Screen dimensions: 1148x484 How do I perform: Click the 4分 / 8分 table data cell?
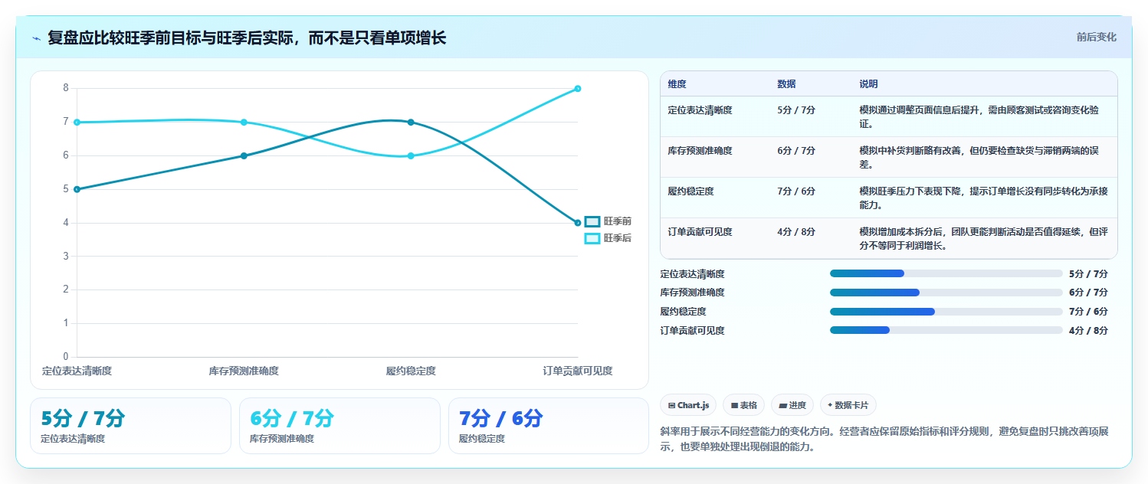pyautogui.click(x=796, y=232)
